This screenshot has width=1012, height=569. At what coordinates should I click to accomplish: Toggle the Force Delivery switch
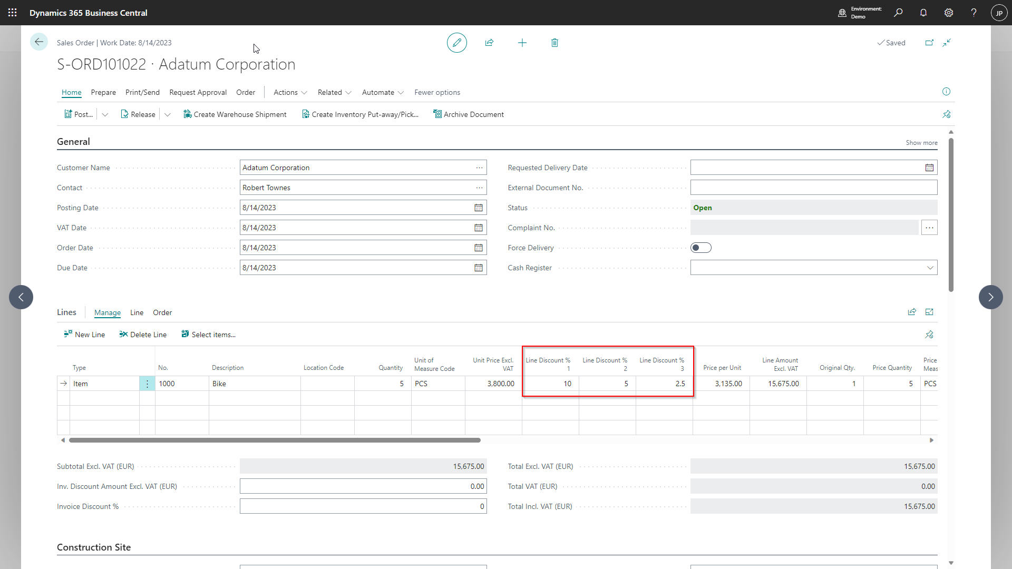(x=700, y=247)
